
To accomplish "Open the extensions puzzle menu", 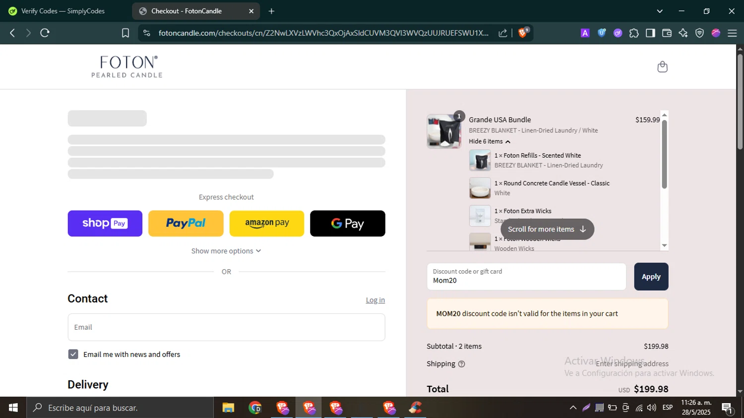I will pos(634,33).
